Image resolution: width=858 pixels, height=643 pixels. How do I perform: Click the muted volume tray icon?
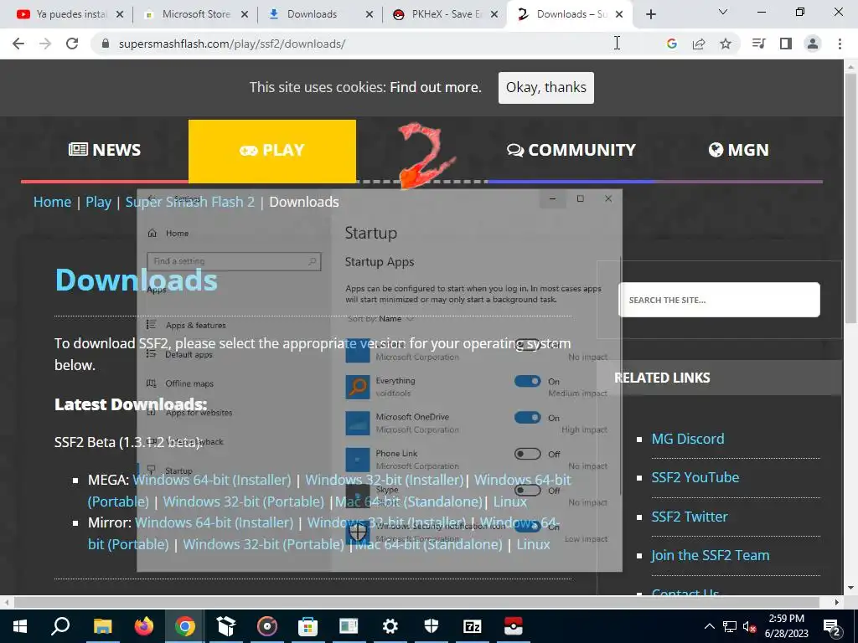pyautogui.click(x=750, y=626)
